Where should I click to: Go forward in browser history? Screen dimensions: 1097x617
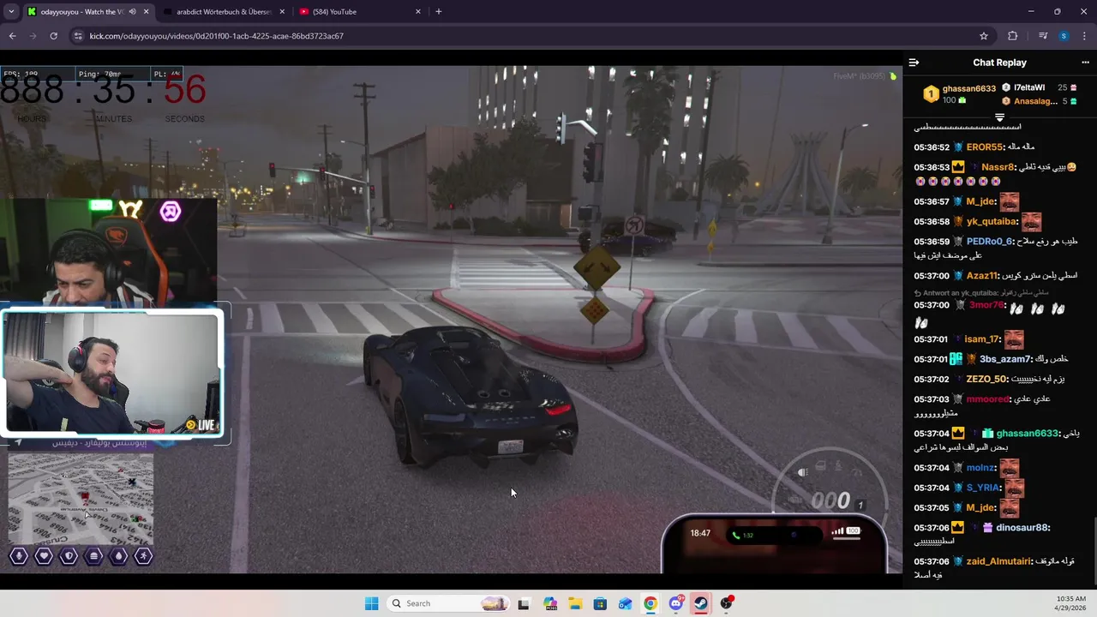pos(33,36)
